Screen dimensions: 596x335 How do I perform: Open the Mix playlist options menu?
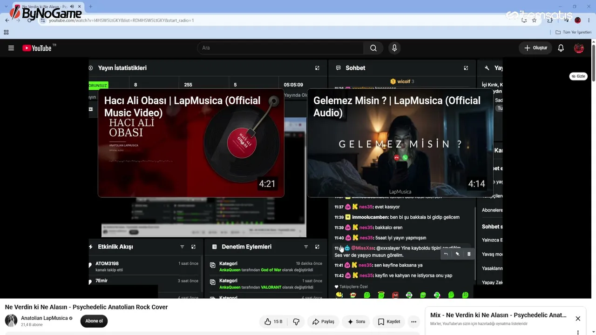(578, 333)
